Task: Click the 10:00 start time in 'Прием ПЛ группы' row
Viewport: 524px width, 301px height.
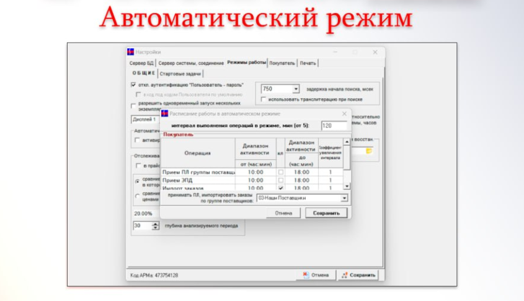Action: point(255,172)
